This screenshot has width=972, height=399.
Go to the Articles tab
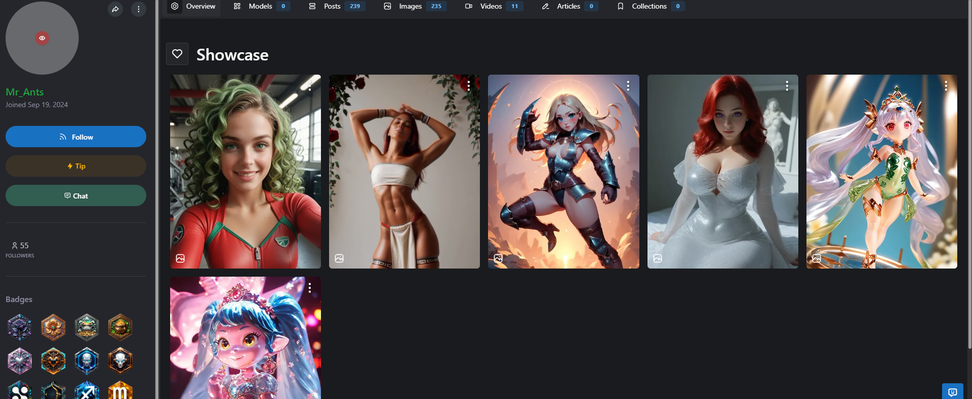tap(570, 6)
